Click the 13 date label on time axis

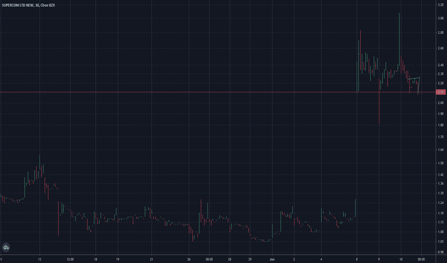pos(40,259)
